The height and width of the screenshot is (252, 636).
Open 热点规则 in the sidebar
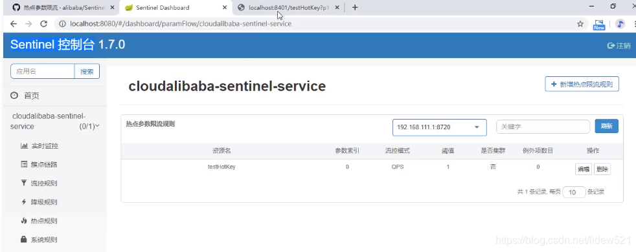[39, 221]
